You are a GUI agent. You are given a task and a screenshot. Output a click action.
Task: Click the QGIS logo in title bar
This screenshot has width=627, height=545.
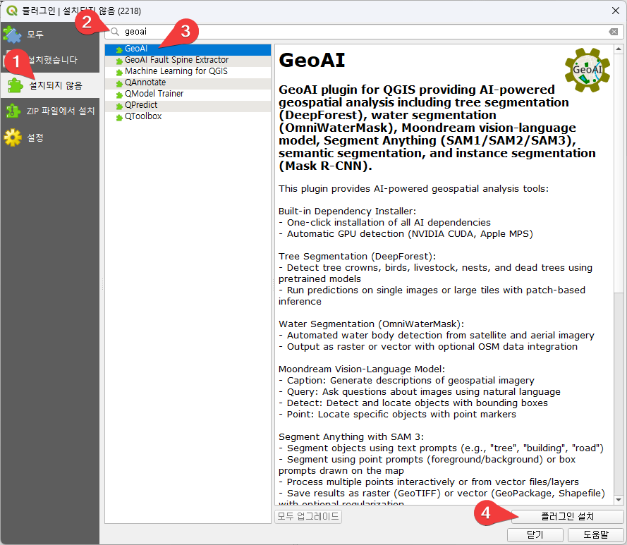[x=10, y=9]
